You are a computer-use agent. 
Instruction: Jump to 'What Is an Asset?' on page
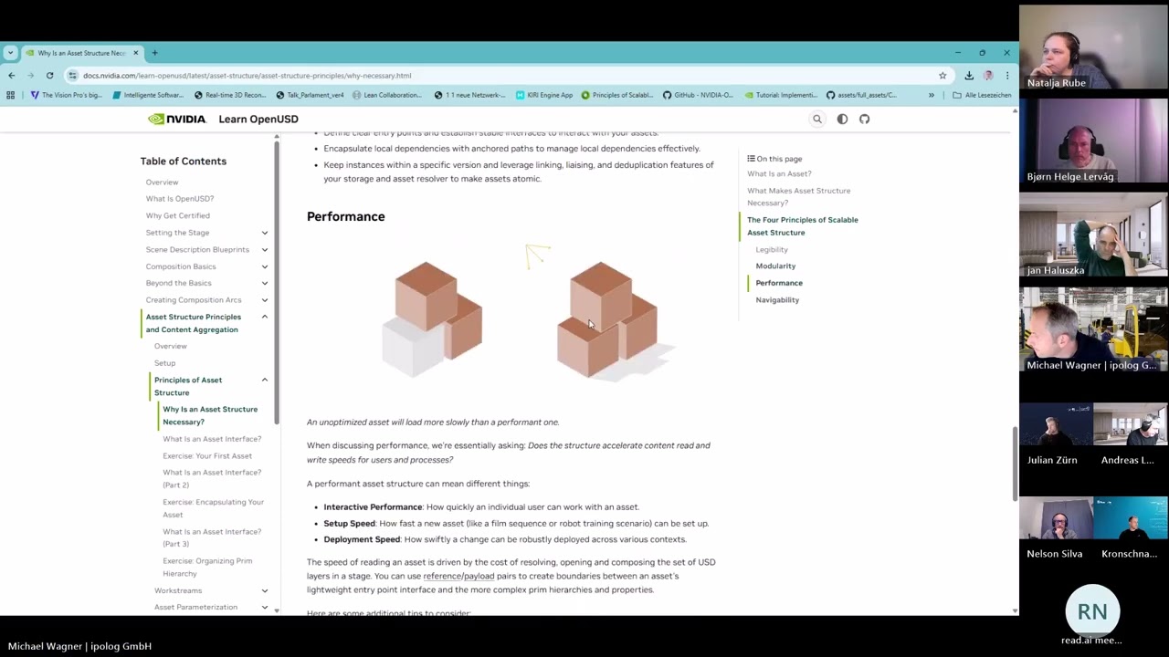[x=779, y=173]
